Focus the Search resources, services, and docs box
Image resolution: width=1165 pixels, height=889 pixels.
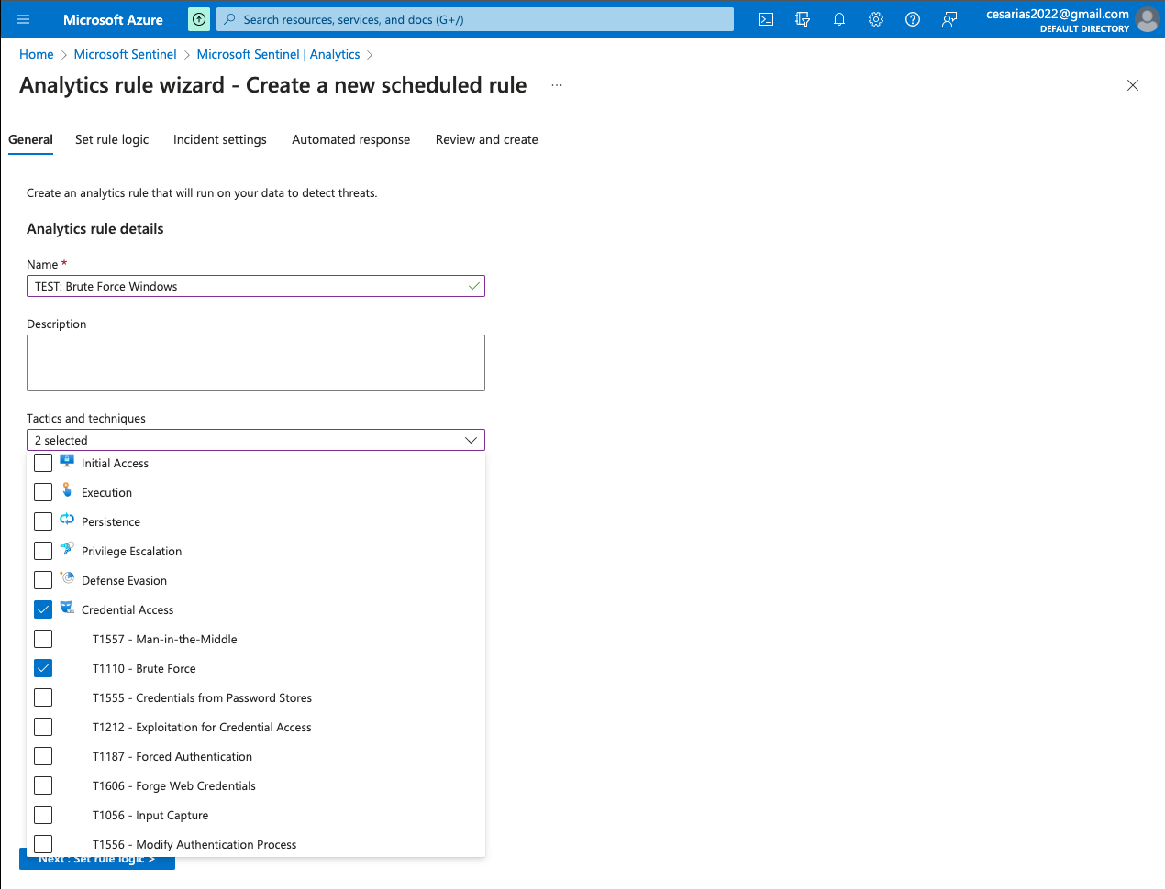pyautogui.click(x=475, y=19)
